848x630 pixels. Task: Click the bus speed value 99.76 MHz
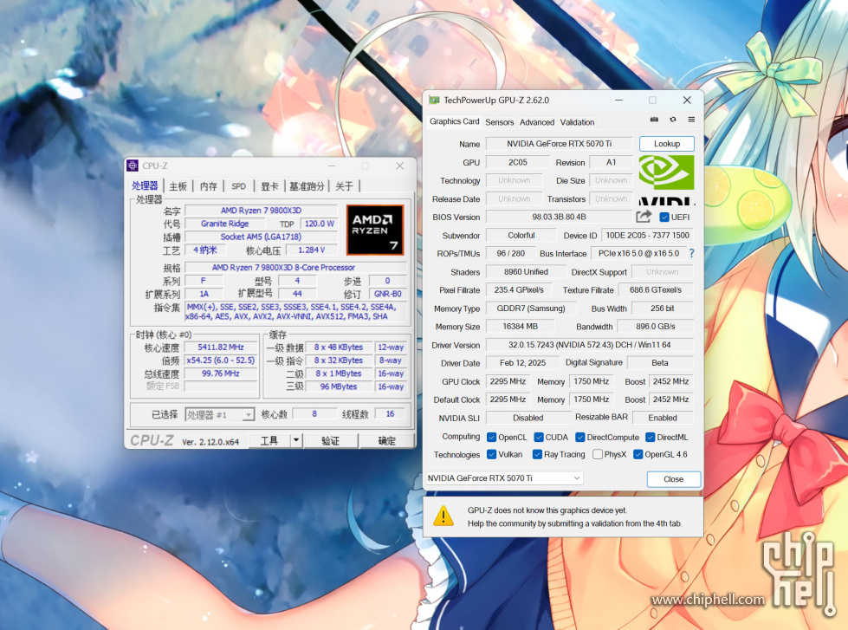point(221,373)
